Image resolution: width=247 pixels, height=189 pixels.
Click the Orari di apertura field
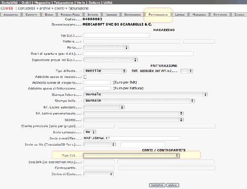click(x=138, y=54)
